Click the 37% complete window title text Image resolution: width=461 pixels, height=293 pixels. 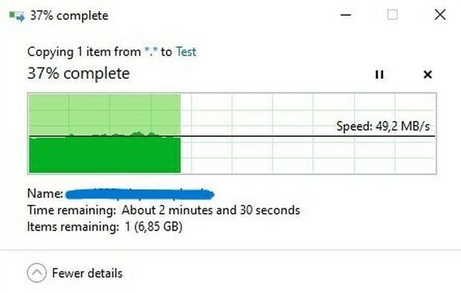69,16
